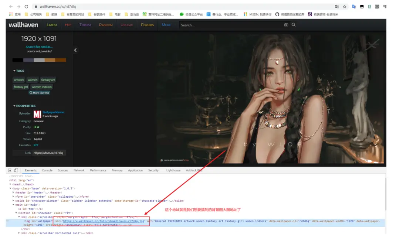Collapse the sidebar with the left chevron
406x239 pixels.
75,50
